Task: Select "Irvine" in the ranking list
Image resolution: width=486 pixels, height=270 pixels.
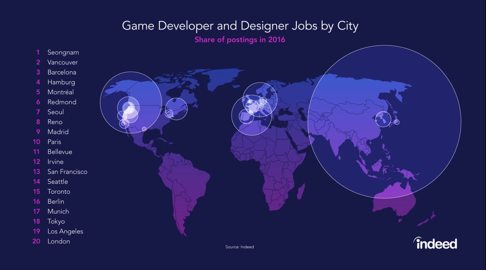Action: 55,161
